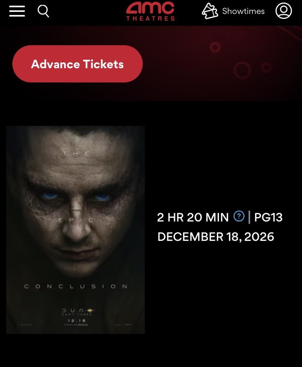This screenshot has width=302, height=367.
Task: Open the hamburger navigation menu
Action: point(17,11)
